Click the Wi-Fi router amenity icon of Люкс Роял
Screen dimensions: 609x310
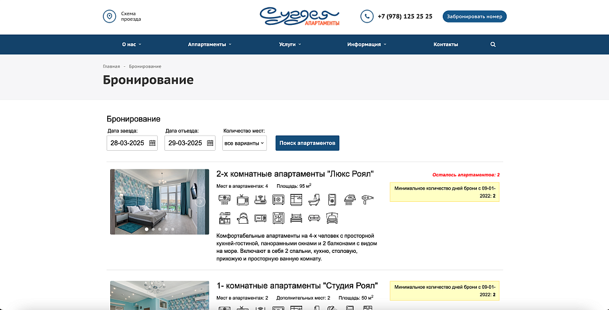pos(260,199)
